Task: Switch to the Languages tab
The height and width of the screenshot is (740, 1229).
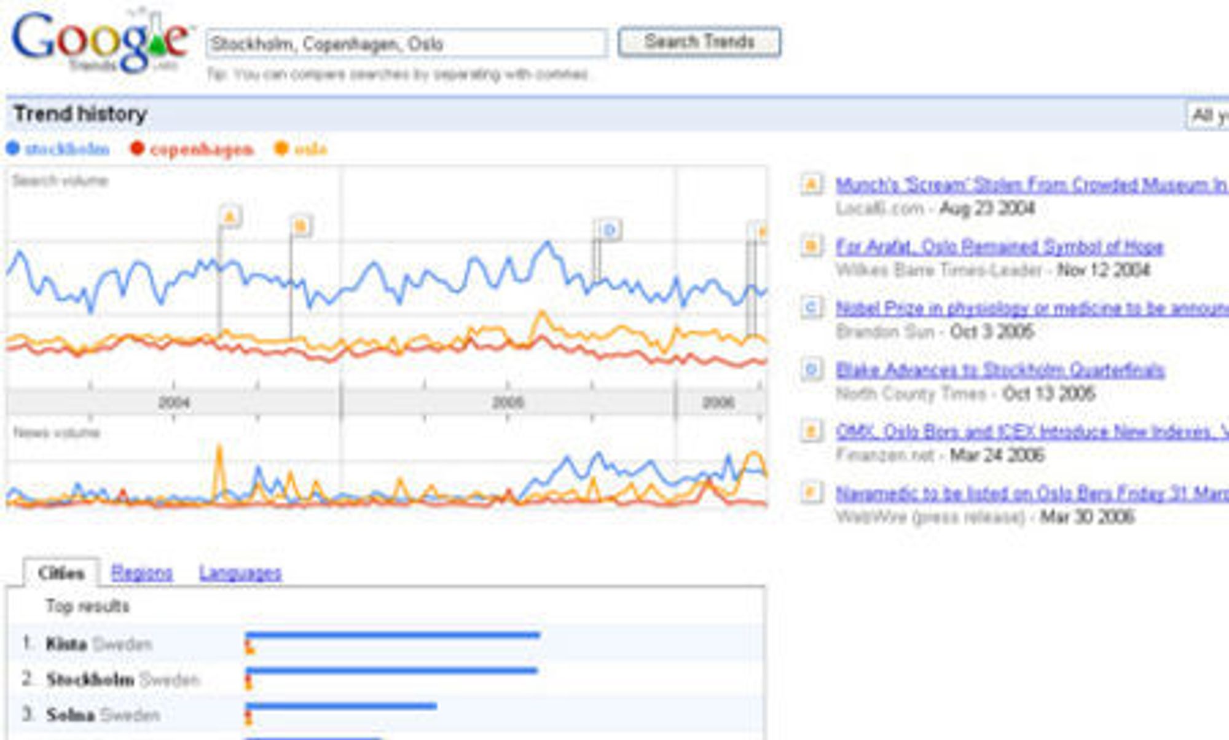Action: click(240, 573)
